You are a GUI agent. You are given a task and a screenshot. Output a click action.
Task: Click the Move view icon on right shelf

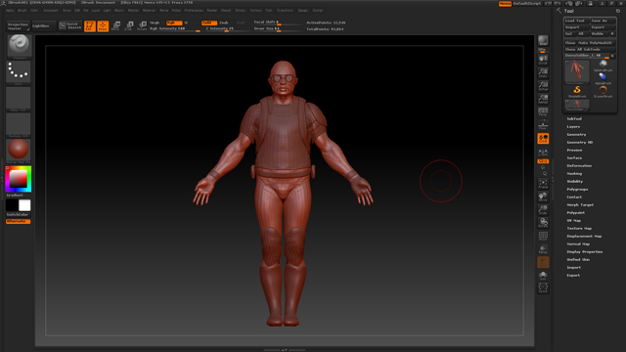click(543, 198)
